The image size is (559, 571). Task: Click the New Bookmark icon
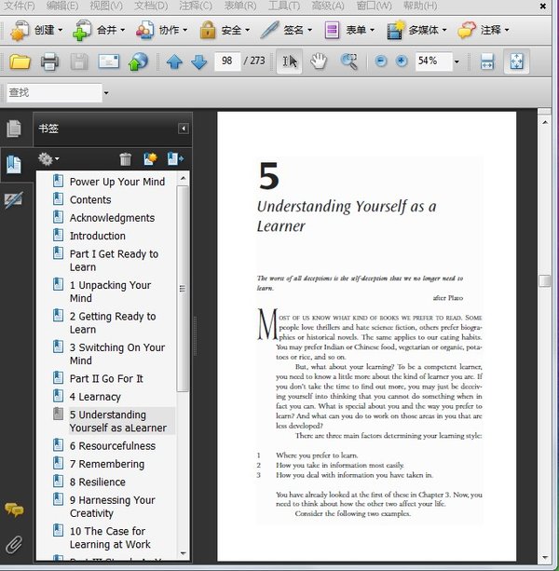pos(150,160)
